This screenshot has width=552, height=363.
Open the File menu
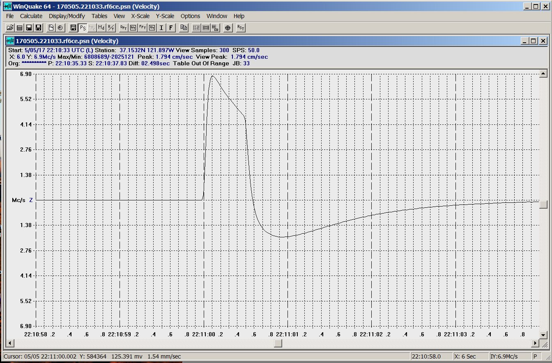(x=10, y=16)
